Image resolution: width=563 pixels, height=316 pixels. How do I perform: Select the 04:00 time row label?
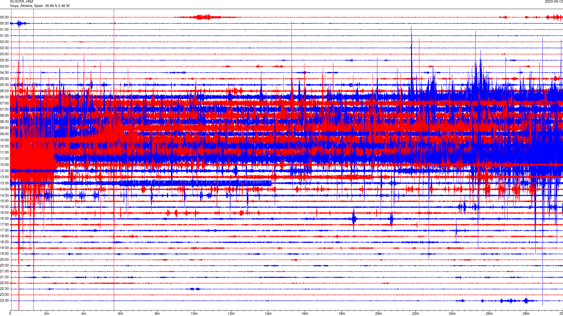(x=4, y=66)
